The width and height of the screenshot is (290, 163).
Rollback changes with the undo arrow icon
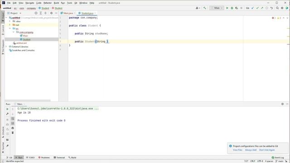pyautogui.click(x=271, y=8)
